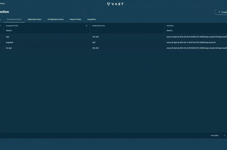227x150 pixels.
Task: Click the Replication Peer column header
Action: pyautogui.click(x=99, y=26)
